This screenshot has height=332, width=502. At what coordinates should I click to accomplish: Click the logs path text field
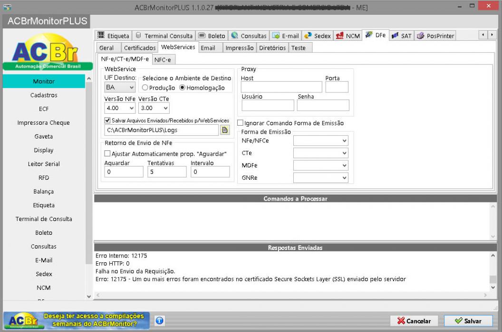161,130
